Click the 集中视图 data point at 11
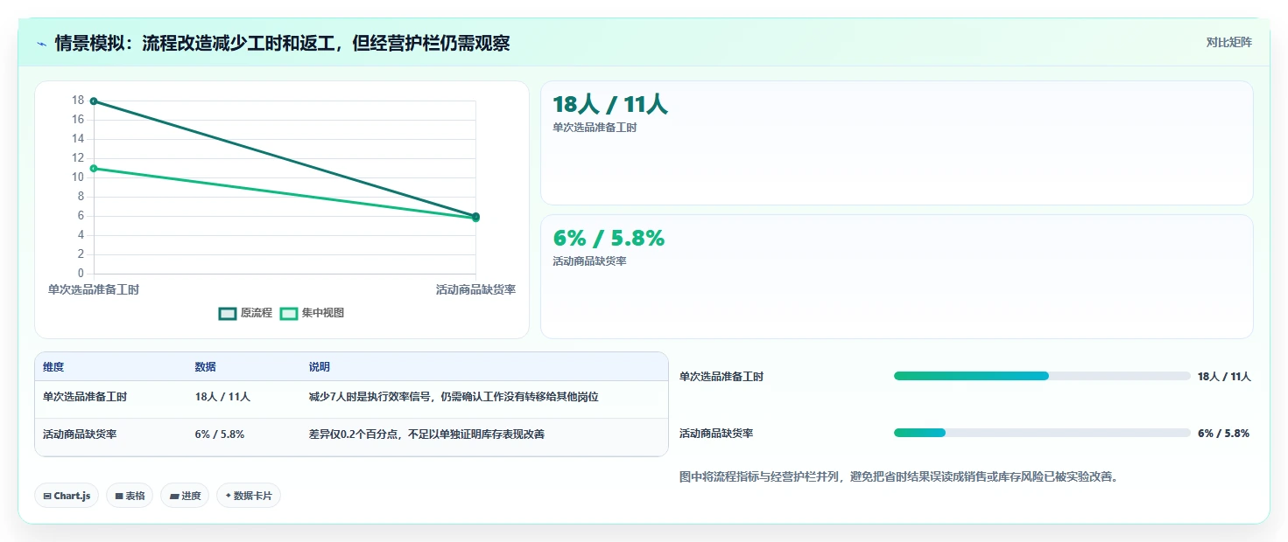The width and height of the screenshot is (1288, 542). click(x=94, y=168)
